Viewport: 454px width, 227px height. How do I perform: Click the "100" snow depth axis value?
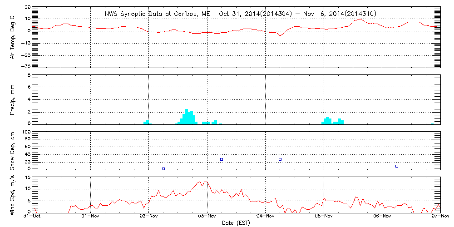pos(26,132)
